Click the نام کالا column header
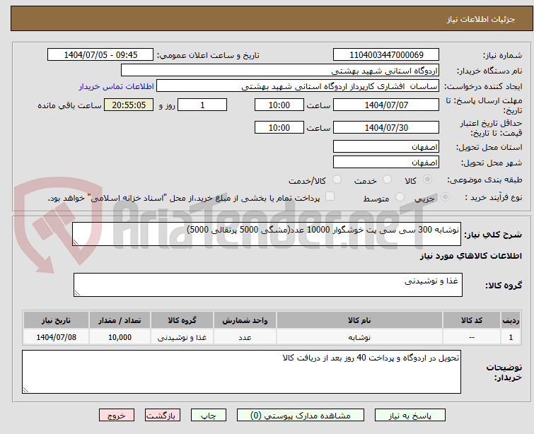This screenshot has width=534, height=434. 359,320
